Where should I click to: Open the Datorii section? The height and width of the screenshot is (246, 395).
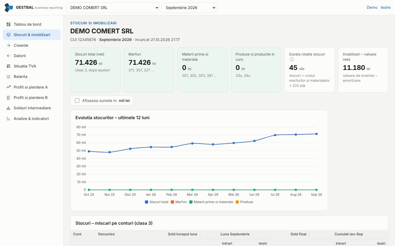(x=32, y=56)
